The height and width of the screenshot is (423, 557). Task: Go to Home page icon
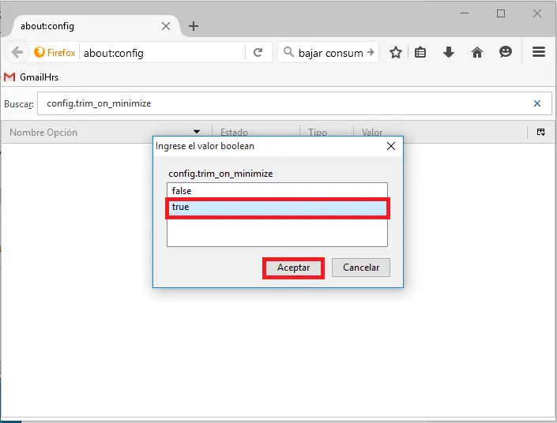(477, 53)
